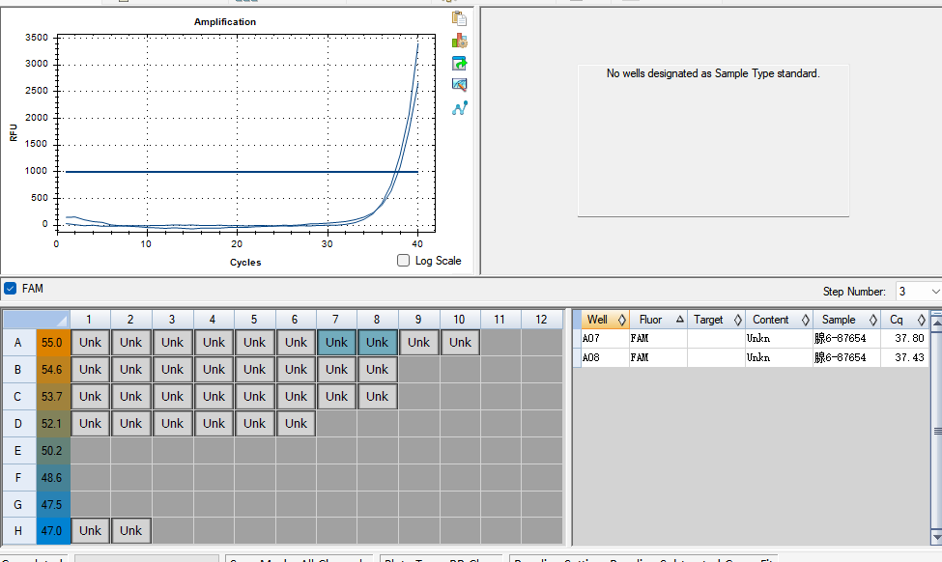
Task: Select well B8 Unk
Action: click(377, 369)
